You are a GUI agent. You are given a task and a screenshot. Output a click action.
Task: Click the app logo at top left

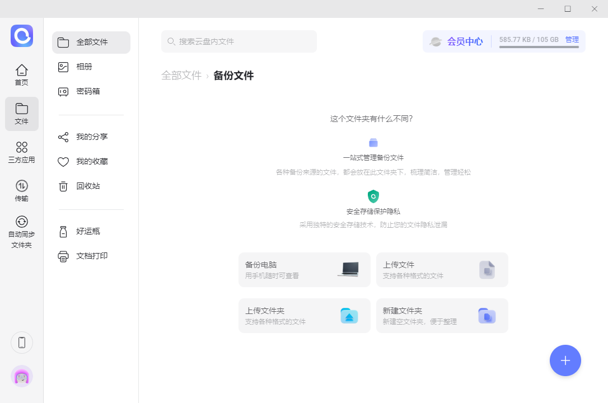(x=22, y=36)
